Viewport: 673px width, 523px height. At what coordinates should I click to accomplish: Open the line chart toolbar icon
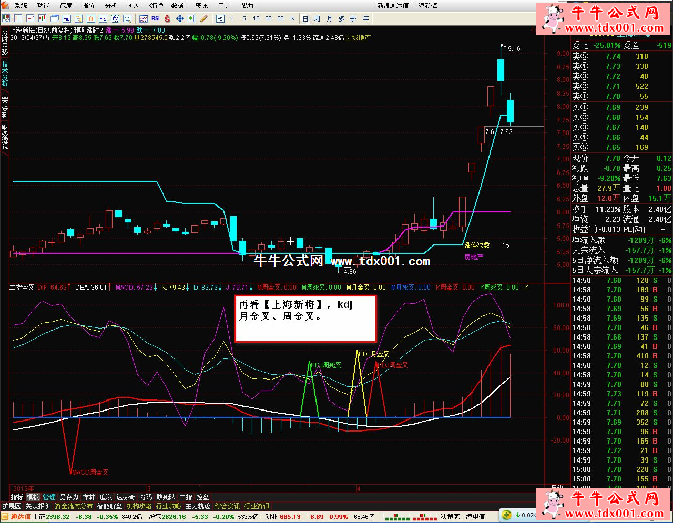point(30,18)
